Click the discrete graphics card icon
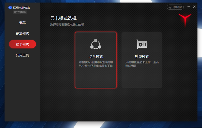This screenshot has height=128, width=202. click(142, 44)
